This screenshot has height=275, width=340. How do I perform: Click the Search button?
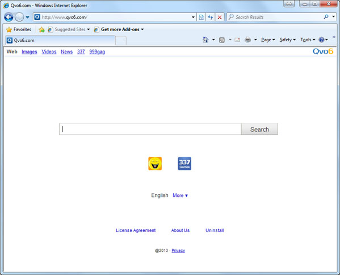(259, 129)
